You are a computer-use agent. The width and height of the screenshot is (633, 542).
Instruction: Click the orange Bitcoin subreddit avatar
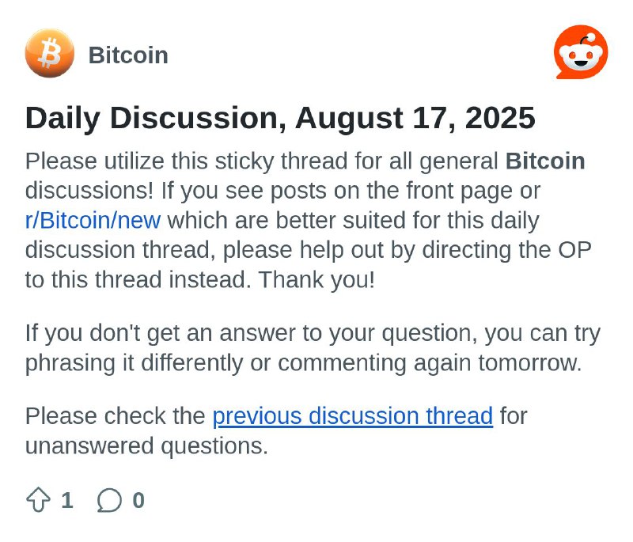pos(50,53)
